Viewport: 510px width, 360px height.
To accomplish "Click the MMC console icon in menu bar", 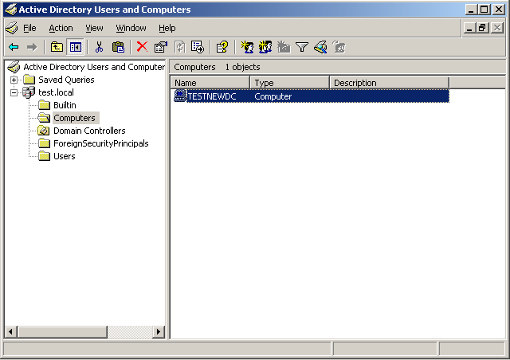I will 12,28.
